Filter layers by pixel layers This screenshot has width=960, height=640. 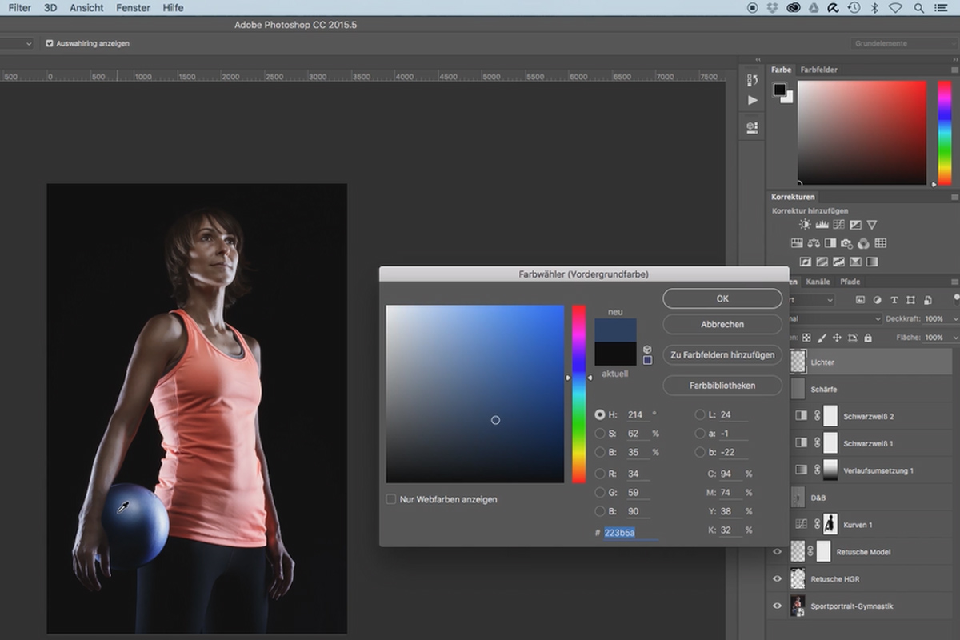[860, 300]
